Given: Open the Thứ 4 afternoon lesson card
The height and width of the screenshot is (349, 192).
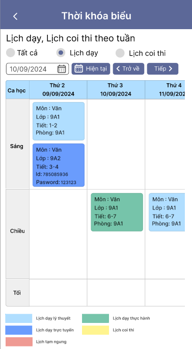Looking at the screenshot, I should point(167,212).
